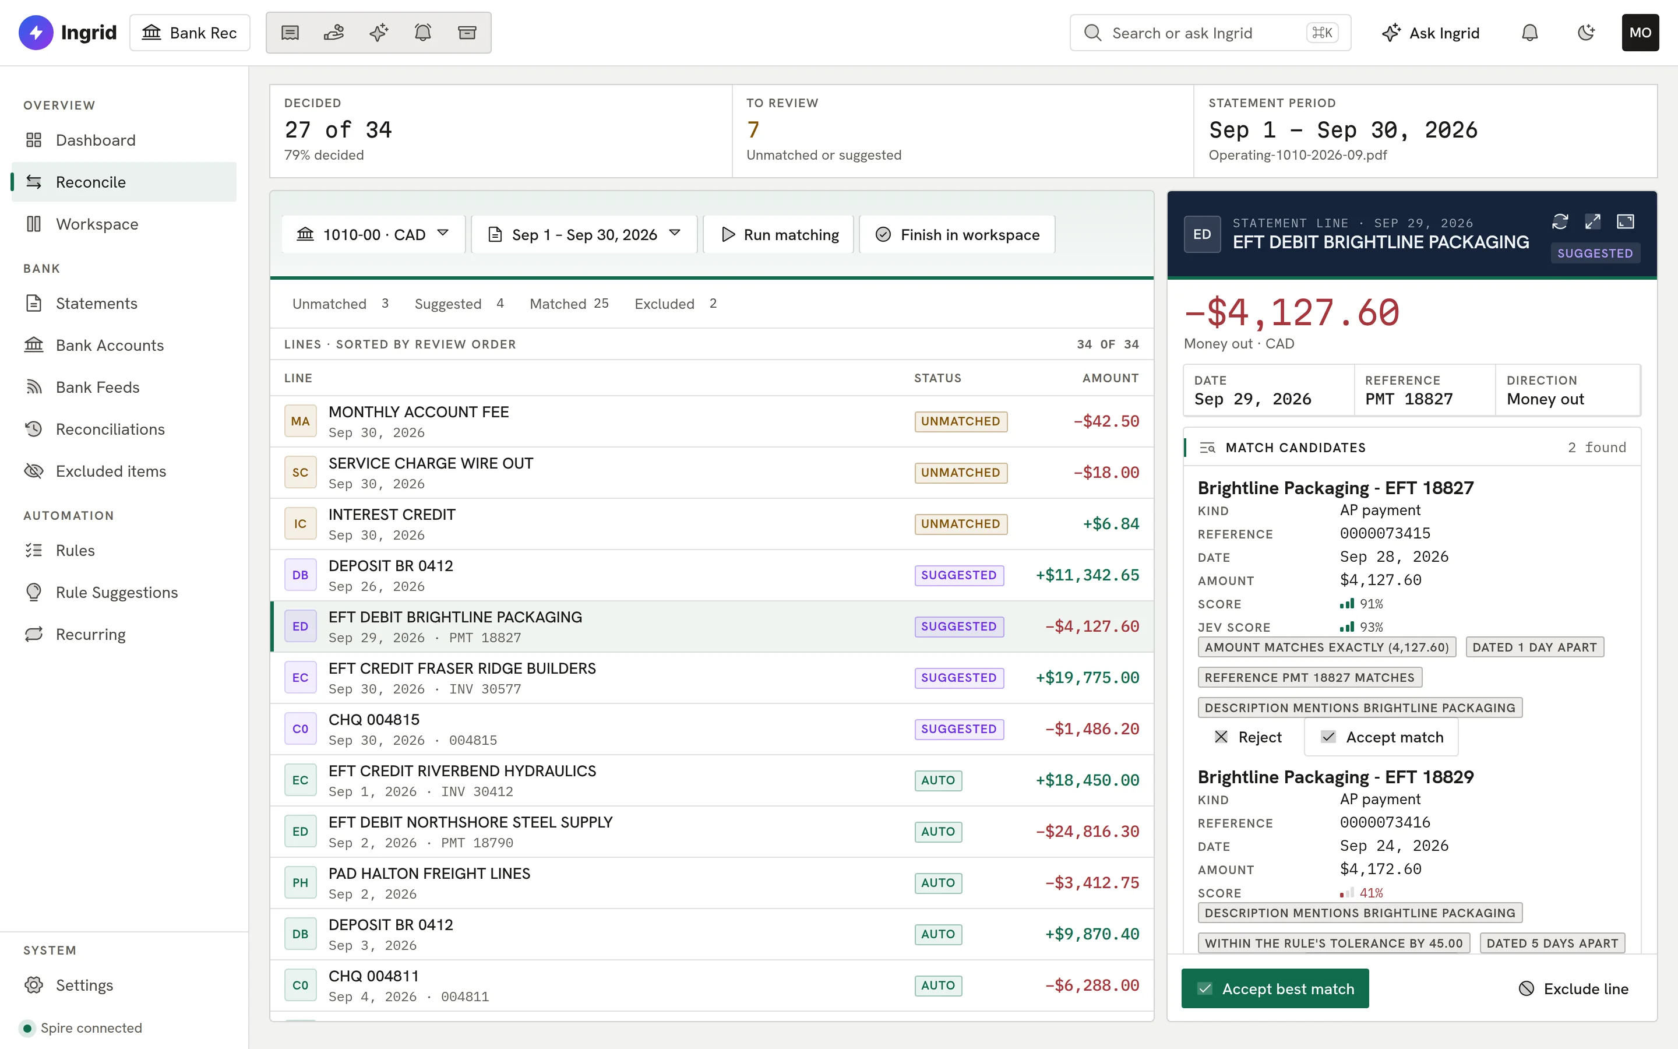
Task: Select the CHQ 004815 line
Action: pos(711,729)
